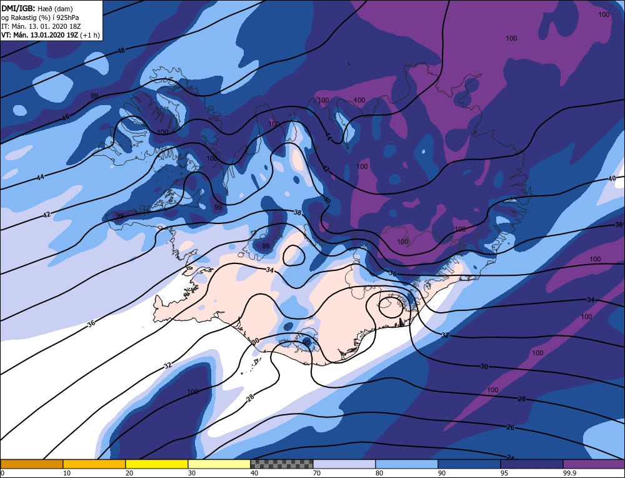Screen dimensions: 625x478
Task: Click the '99.9' legend scale value
Action: click(568, 473)
